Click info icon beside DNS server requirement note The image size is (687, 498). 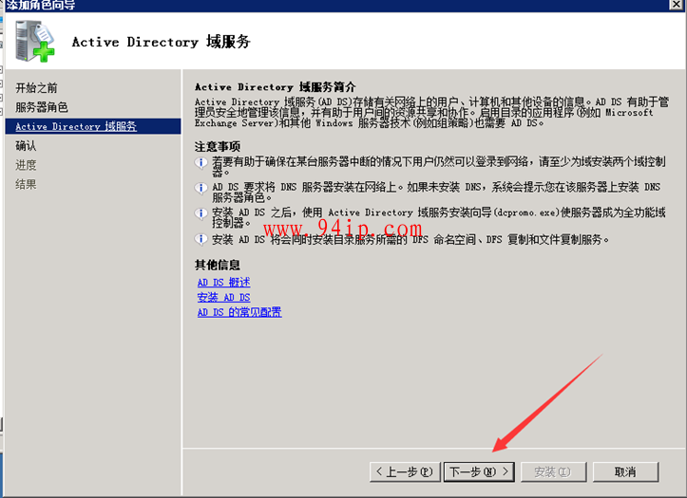pos(201,189)
